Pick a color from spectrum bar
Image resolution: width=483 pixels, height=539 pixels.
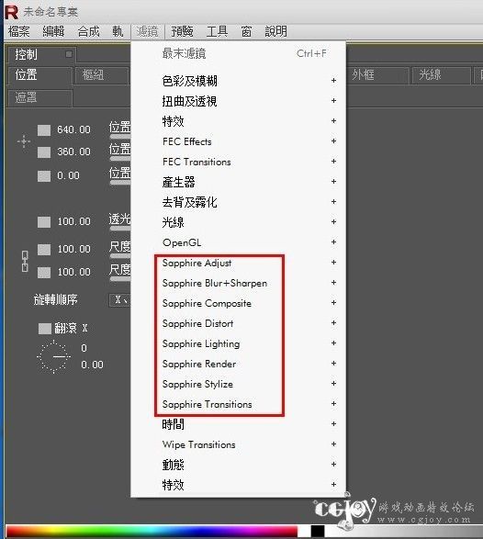[152, 531]
